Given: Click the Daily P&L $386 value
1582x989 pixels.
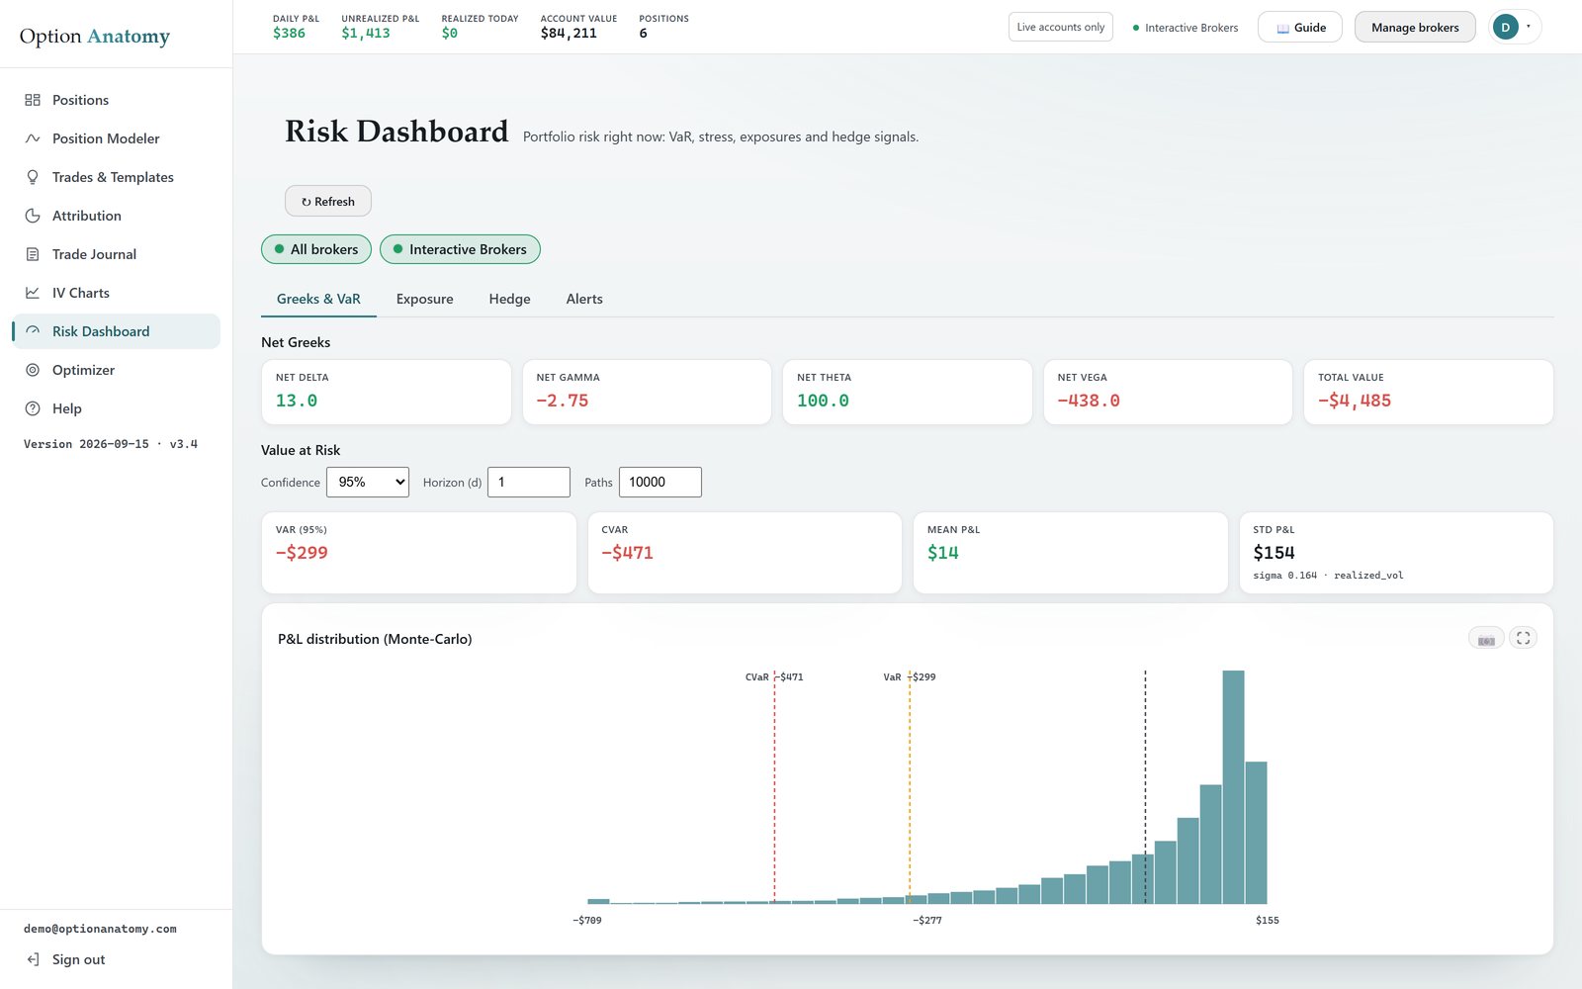Looking at the screenshot, I should coord(289,33).
